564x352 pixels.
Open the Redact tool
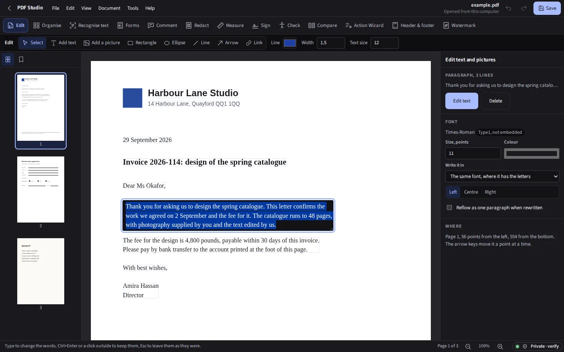click(x=197, y=25)
